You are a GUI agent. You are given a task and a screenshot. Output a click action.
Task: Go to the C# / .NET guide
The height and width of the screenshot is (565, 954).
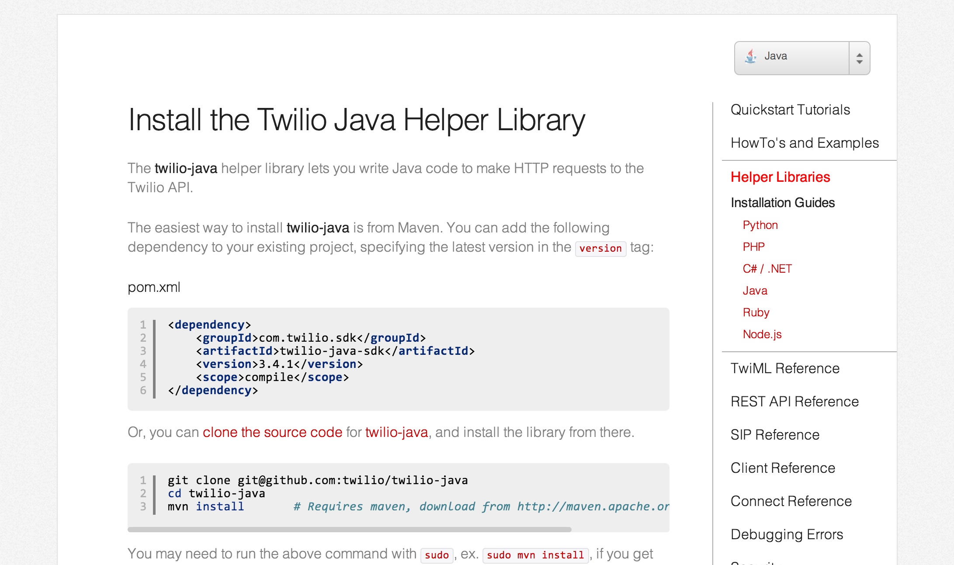[767, 269]
